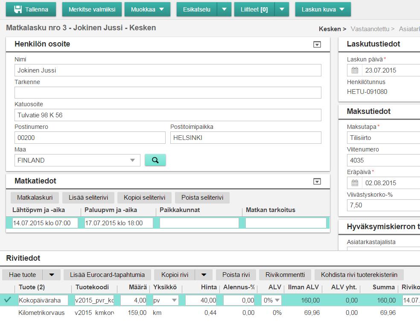Collapse the Henkilön osoite panel
Viewport: 420px width, 326px height.
(317, 44)
